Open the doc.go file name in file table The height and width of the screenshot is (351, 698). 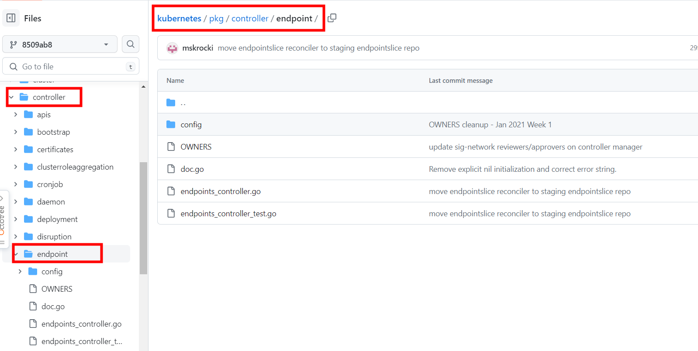[x=192, y=169]
